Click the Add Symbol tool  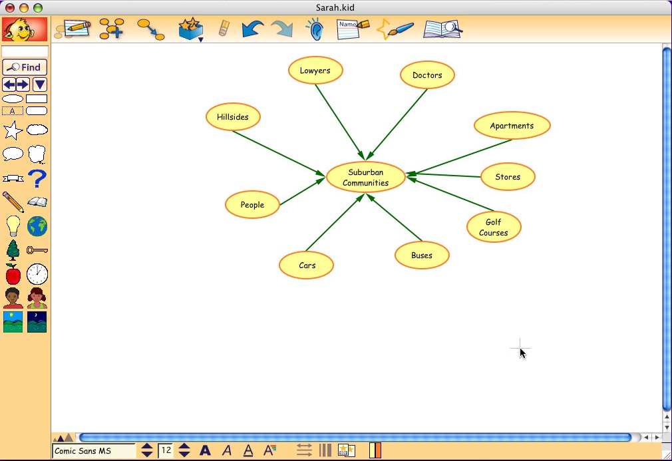point(111,29)
